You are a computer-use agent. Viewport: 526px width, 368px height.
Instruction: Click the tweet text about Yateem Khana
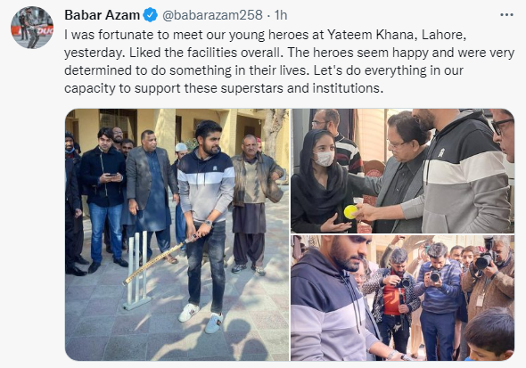tap(289, 61)
